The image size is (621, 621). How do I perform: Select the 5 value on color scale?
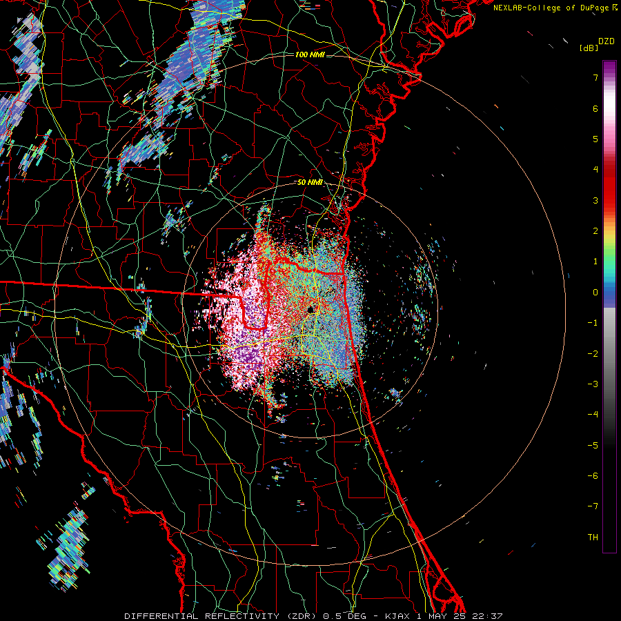click(595, 139)
